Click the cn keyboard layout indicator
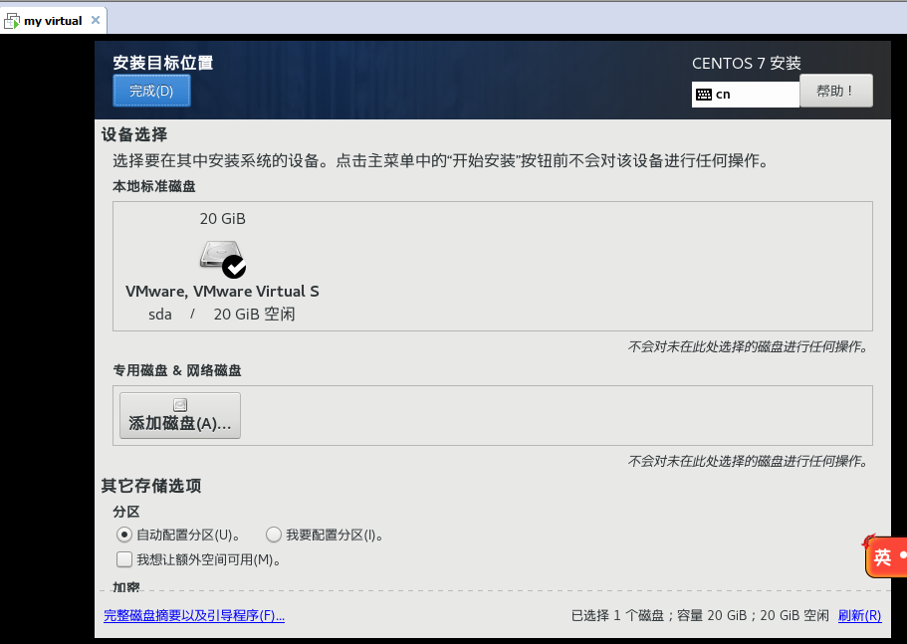Screen dimensions: 907x644 745,95
